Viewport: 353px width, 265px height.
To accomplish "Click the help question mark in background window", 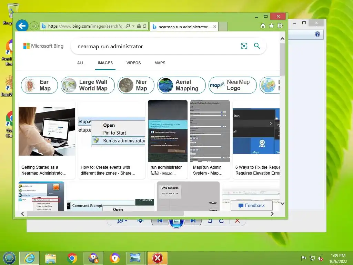I will pos(317,34).
